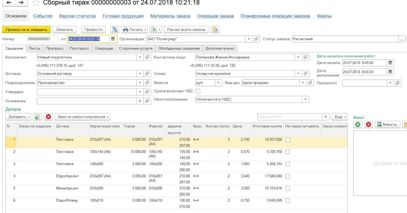Open the Печать dropdown menu
The width and height of the screenshot is (407, 213).
134,30
